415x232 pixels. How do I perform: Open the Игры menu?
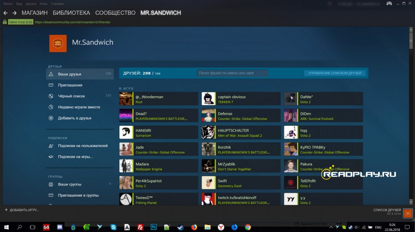point(43,4)
